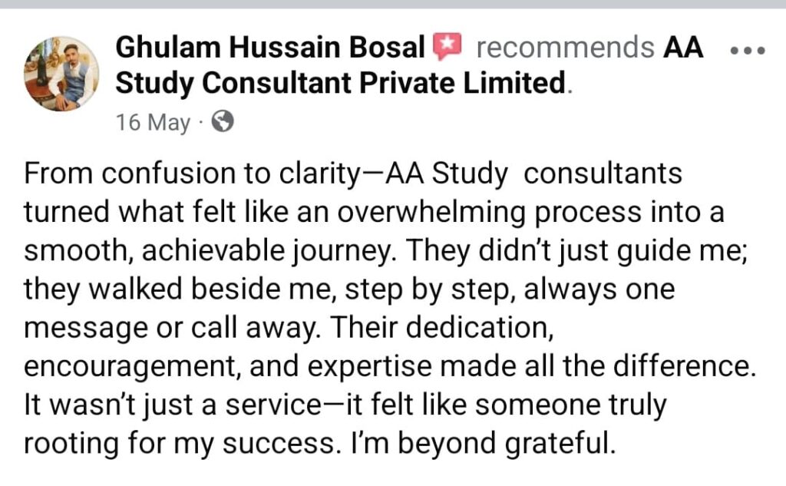
Task: Open the three-dot post options menu
Action: (748, 50)
